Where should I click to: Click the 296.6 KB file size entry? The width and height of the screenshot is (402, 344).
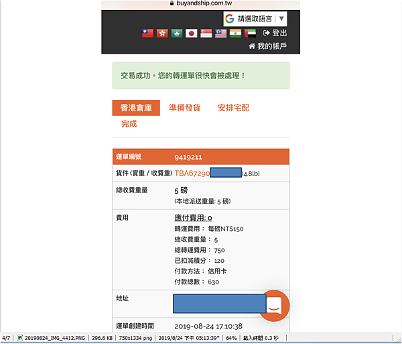[102, 338]
